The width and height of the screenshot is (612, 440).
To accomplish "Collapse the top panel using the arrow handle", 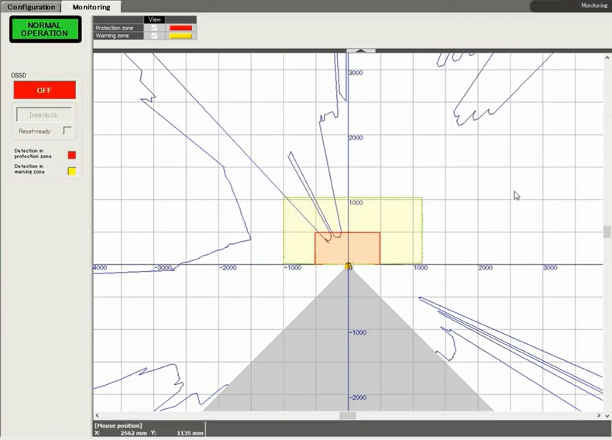I will (361, 50).
